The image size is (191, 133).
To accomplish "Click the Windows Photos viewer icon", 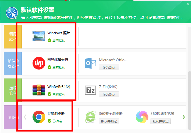I will point(39,36).
